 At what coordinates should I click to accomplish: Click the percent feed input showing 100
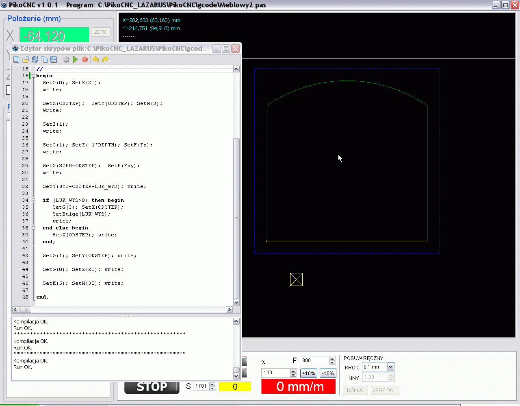276,373
